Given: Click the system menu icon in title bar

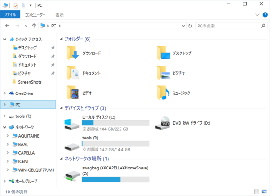Looking at the screenshot, I should tap(5, 5).
